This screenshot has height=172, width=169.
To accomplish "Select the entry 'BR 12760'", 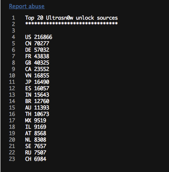I will (x=37, y=101).
